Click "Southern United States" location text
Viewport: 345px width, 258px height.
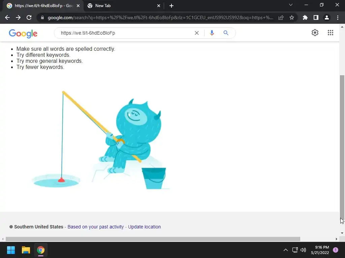tap(39, 227)
